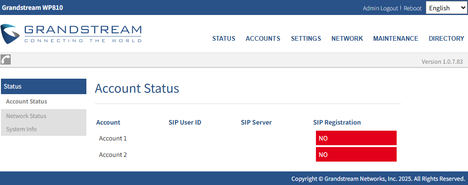Click Account 1 red NO registration cell
This screenshot has height=185, width=468.
pyautogui.click(x=356, y=138)
